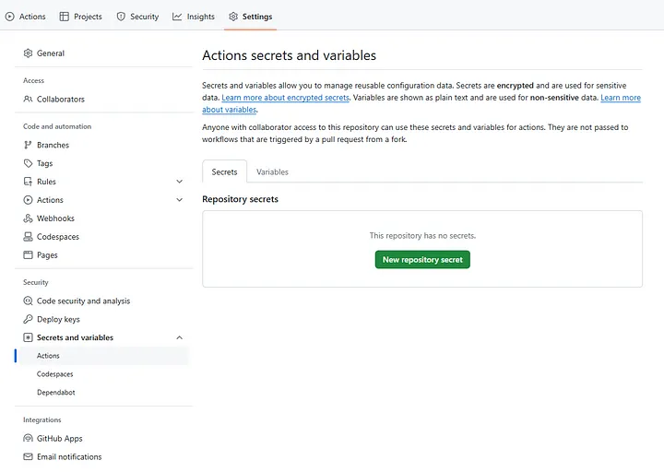664x472 pixels.
Task: Click the GitHub Apps icon
Action: coord(28,439)
